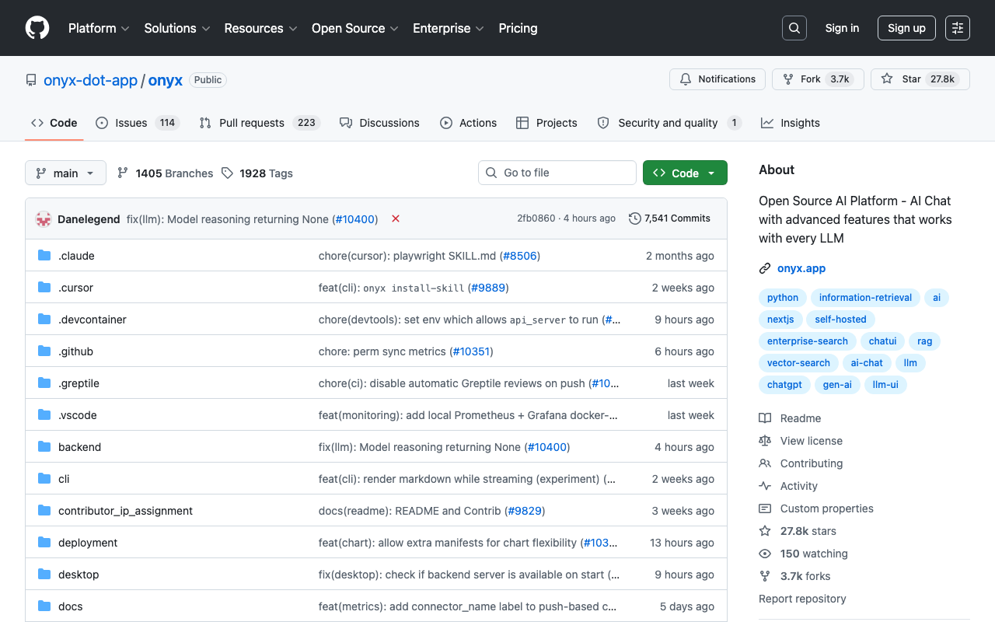Open the Discussions tab

(x=379, y=123)
